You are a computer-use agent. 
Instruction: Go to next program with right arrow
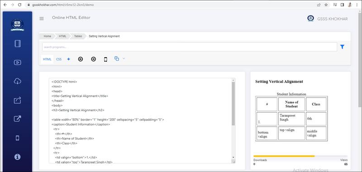[93, 59]
